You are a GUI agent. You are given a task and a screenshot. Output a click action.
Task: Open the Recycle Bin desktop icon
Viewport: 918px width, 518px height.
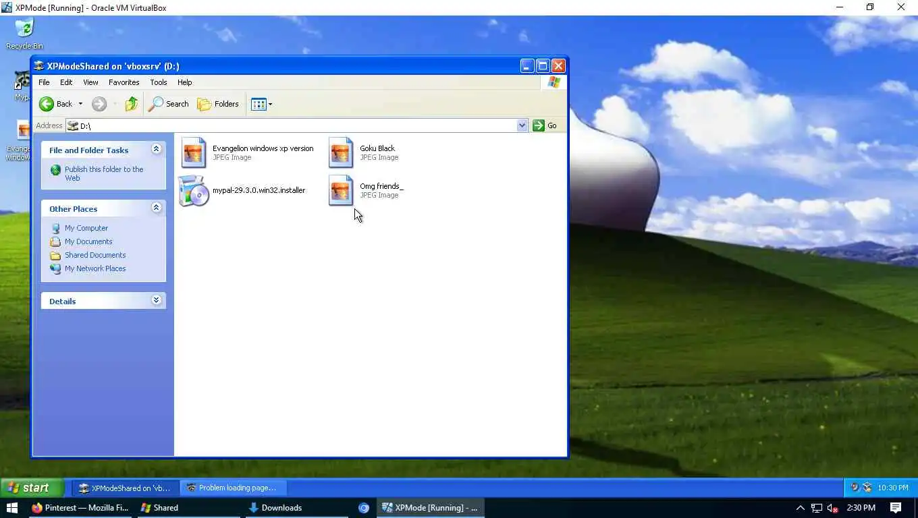click(x=24, y=34)
